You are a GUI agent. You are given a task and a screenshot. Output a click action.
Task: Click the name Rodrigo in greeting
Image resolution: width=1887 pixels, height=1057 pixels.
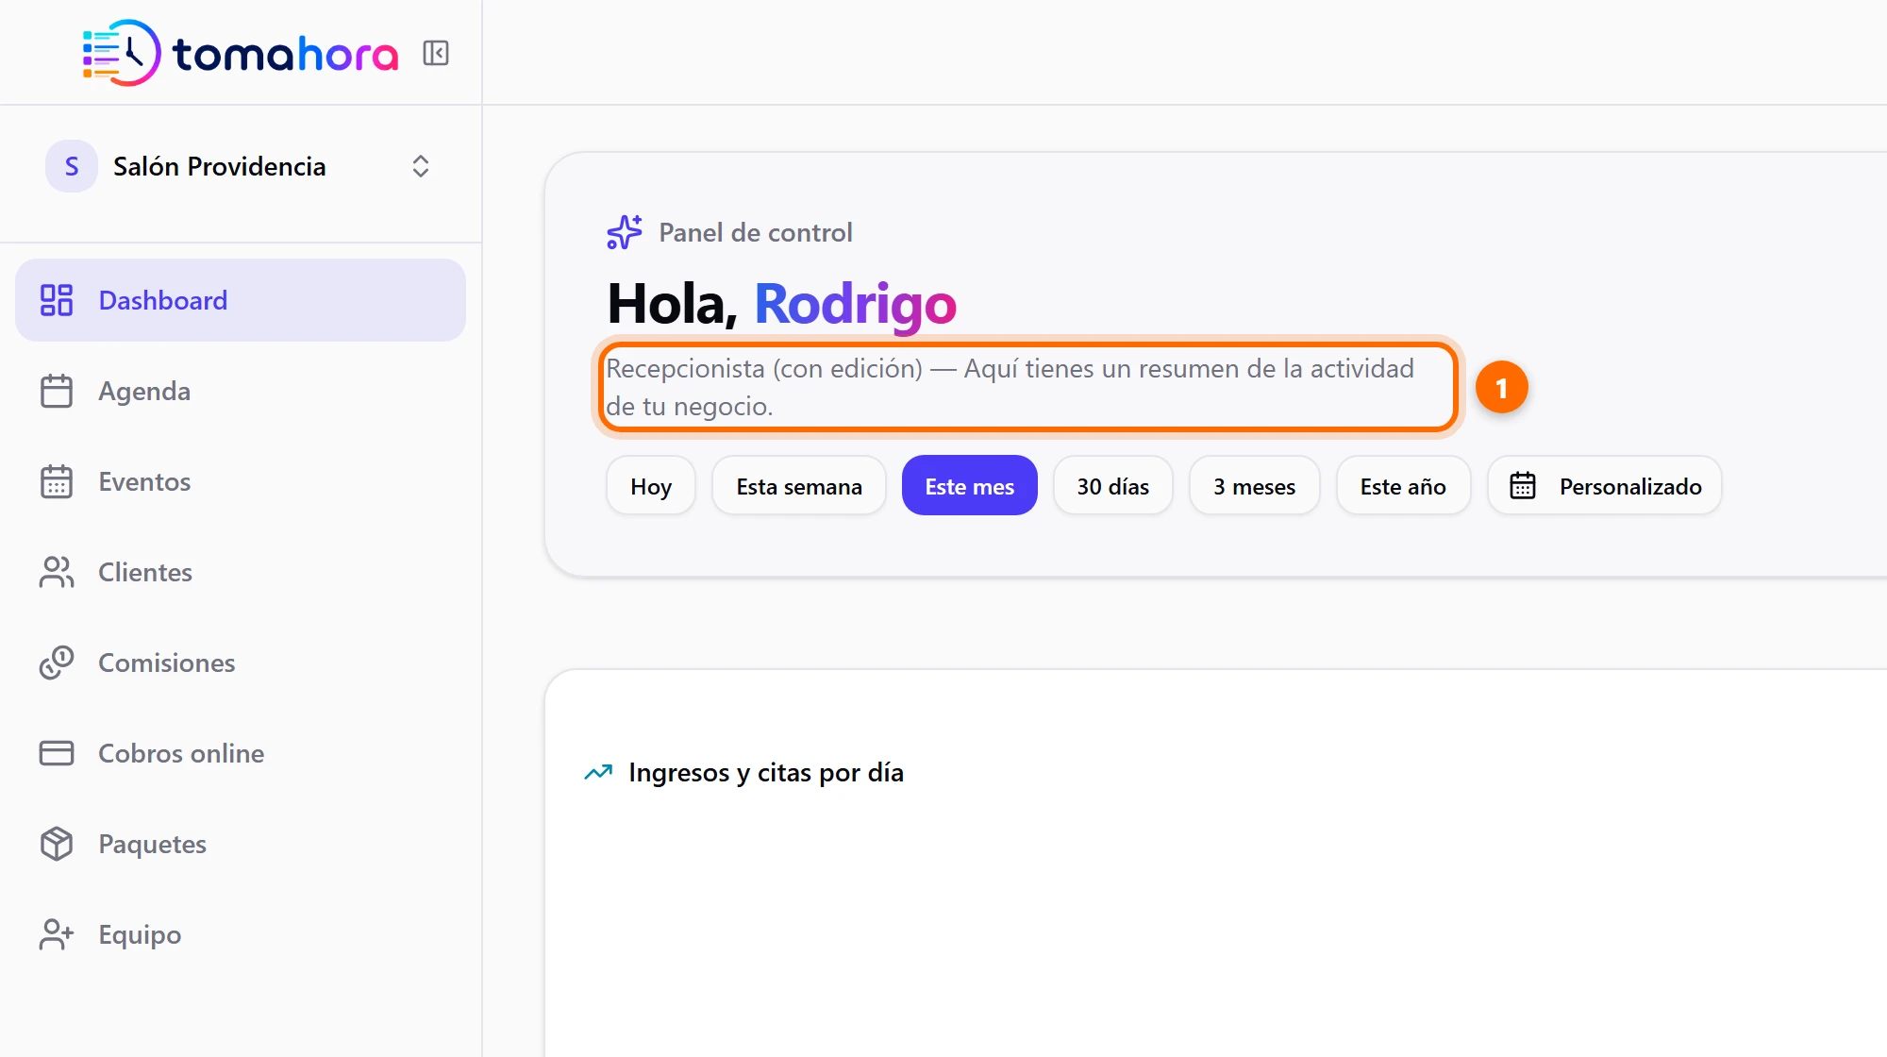(856, 304)
